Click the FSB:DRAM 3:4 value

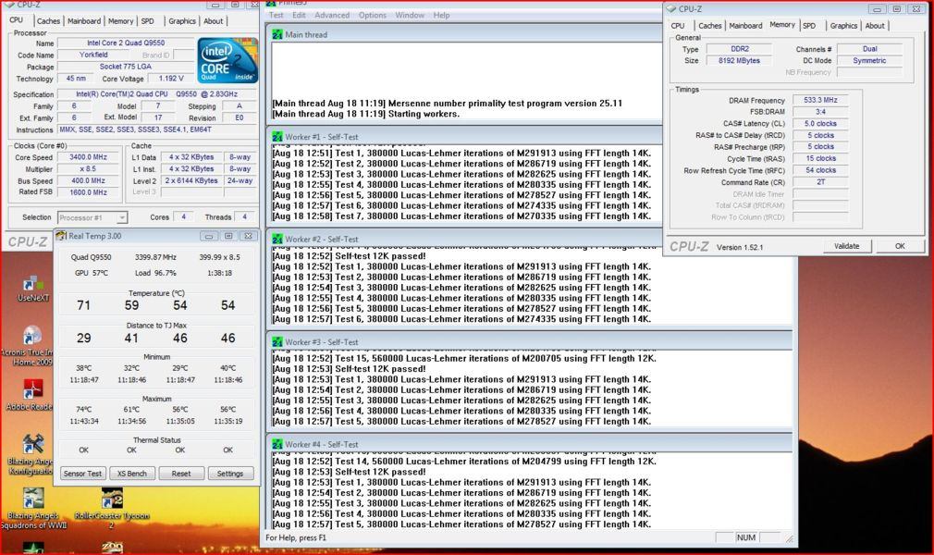pyautogui.click(x=820, y=112)
